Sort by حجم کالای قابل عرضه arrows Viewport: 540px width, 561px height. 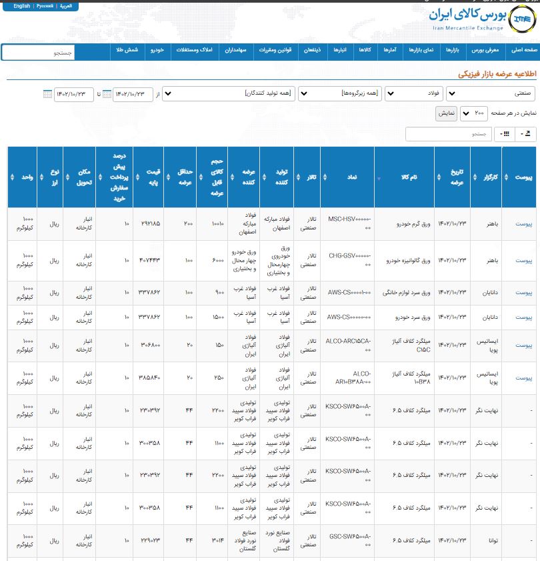pyautogui.click(x=201, y=177)
